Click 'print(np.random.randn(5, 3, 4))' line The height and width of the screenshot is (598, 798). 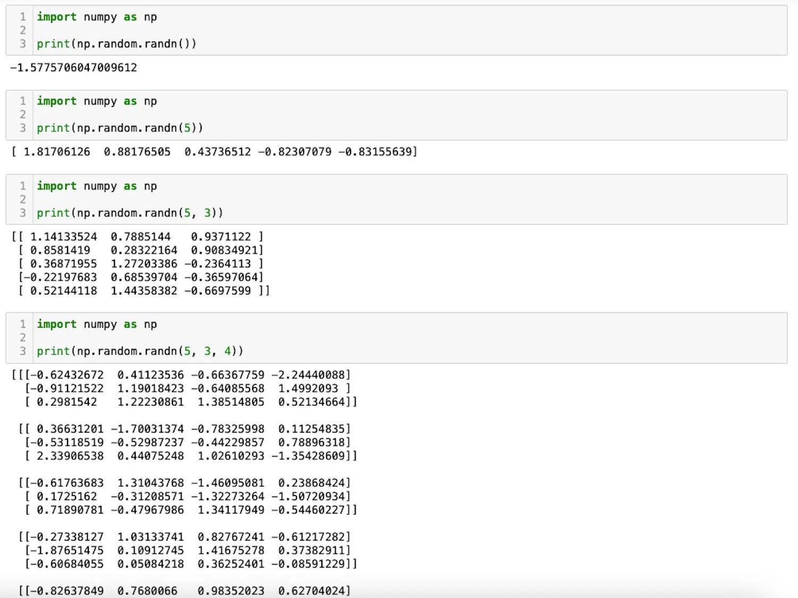click(x=139, y=351)
